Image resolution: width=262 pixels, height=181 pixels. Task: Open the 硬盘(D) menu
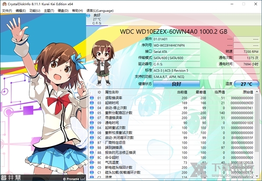[63, 10]
